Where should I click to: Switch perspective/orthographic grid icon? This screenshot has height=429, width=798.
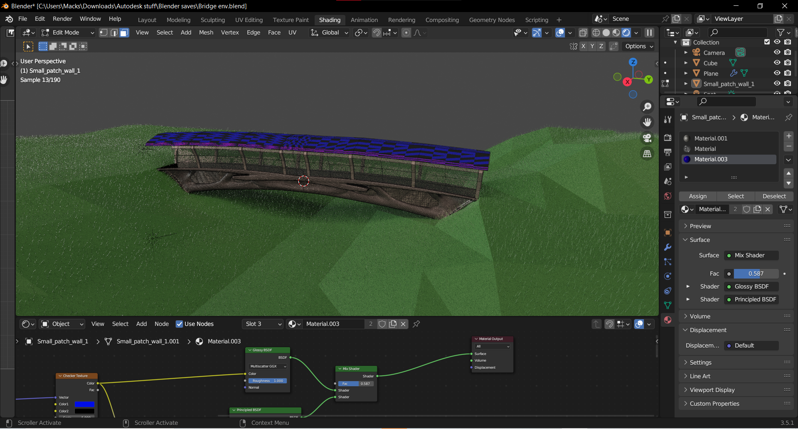647,154
